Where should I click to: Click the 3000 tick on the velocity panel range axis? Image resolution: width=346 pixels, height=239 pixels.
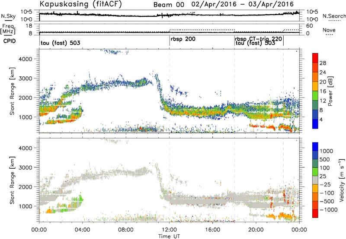tap(26, 167)
